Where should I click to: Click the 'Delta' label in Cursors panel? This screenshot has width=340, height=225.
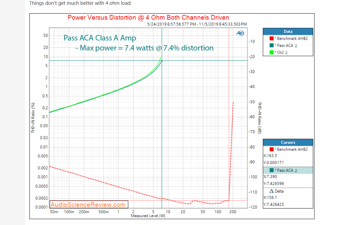[279, 191]
